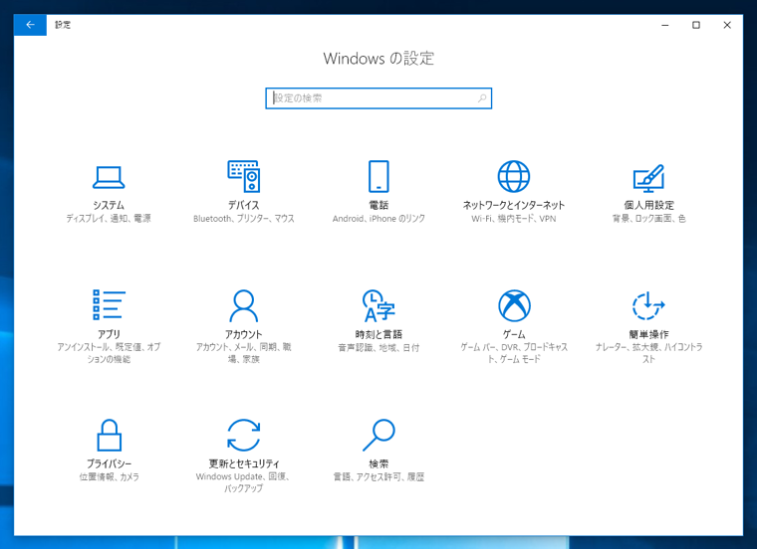Viewport: 757px width, 549px height.
Task: Click the 時刻と言語 label
Action: [378, 334]
